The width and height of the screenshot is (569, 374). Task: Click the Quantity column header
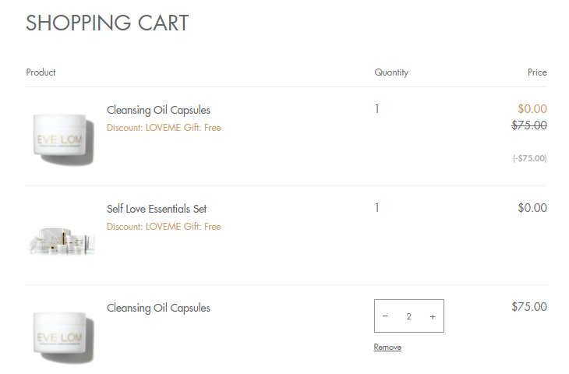click(x=391, y=72)
